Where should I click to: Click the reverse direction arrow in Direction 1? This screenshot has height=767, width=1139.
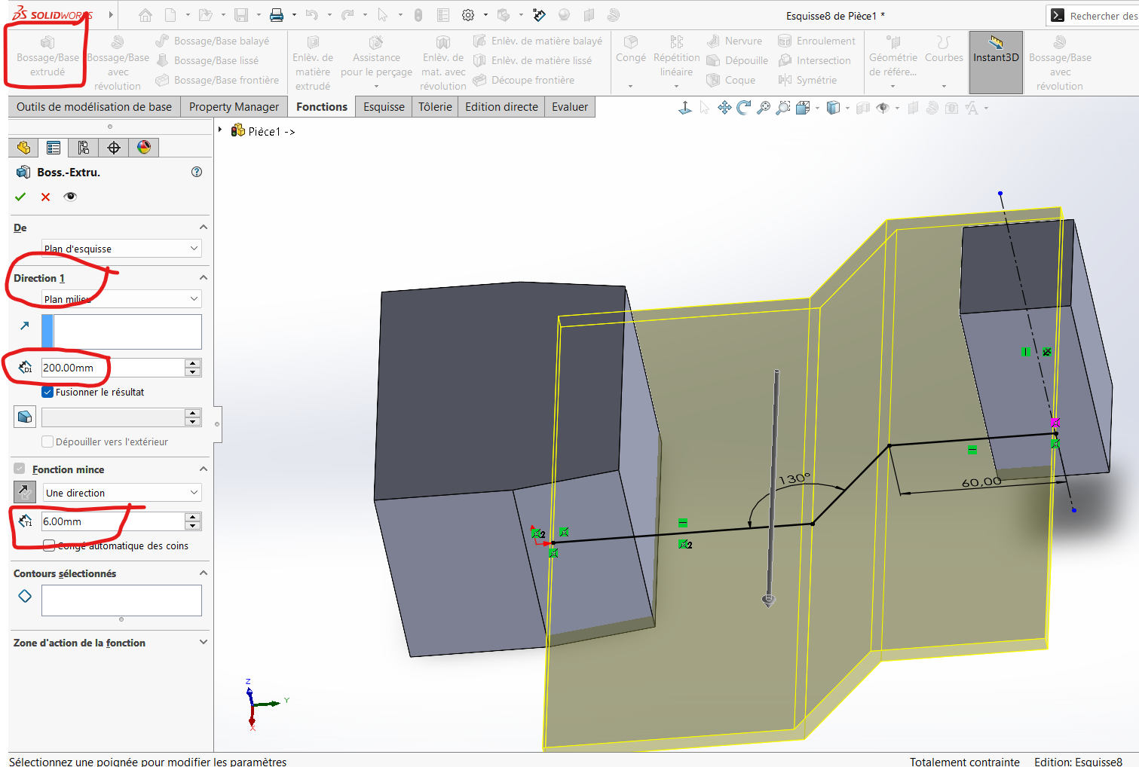(x=24, y=325)
